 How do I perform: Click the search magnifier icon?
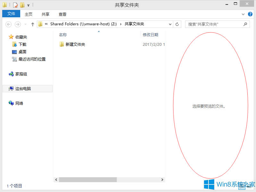[x=245, y=24]
